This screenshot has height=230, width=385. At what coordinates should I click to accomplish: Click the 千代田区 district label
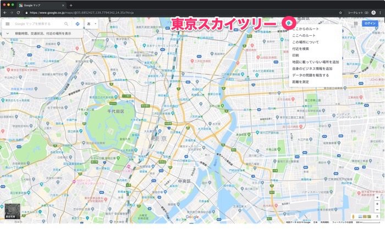coord(116,111)
